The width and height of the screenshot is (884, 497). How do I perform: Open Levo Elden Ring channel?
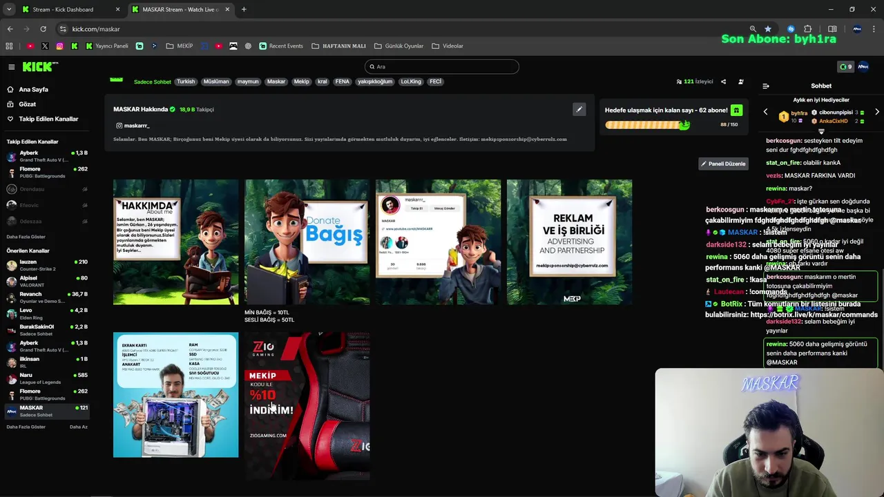tap(46, 313)
